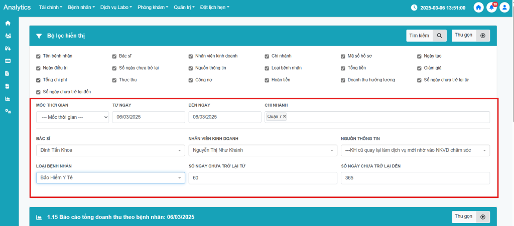Click the home icon in the top-right header
514x226 pixels.
479,8
